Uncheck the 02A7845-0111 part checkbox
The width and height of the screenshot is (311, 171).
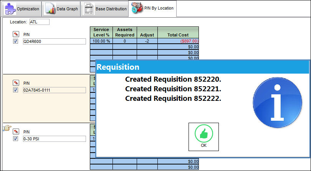coord(15,90)
